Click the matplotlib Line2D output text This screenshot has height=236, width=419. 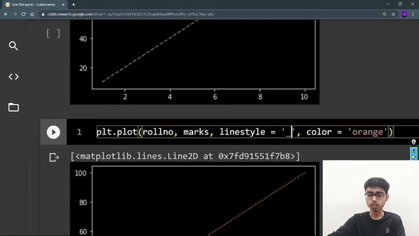click(x=185, y=156)
